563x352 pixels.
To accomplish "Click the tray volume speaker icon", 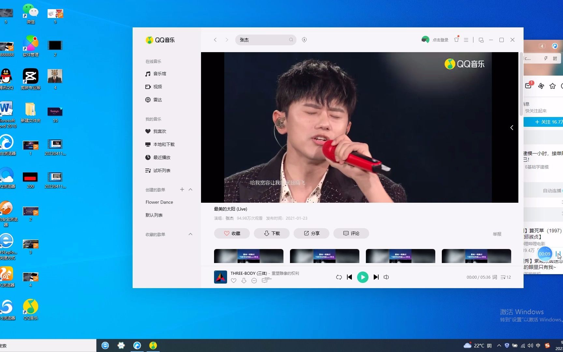I will point(530,345).
